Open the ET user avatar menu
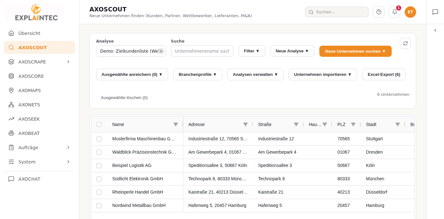The width and height of the screenshot is (444, 219). pyautogui.click(x=410, y=12)
